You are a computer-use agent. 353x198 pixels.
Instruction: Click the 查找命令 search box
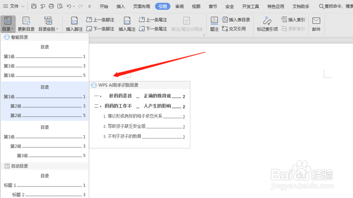click(336, 6)
